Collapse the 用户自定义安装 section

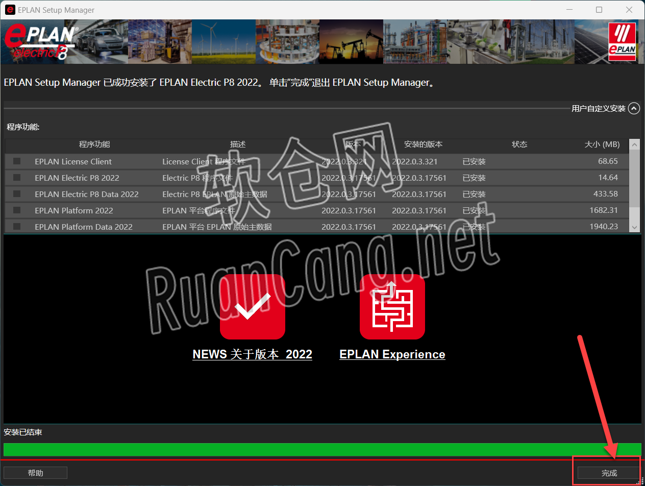point(634,108)
